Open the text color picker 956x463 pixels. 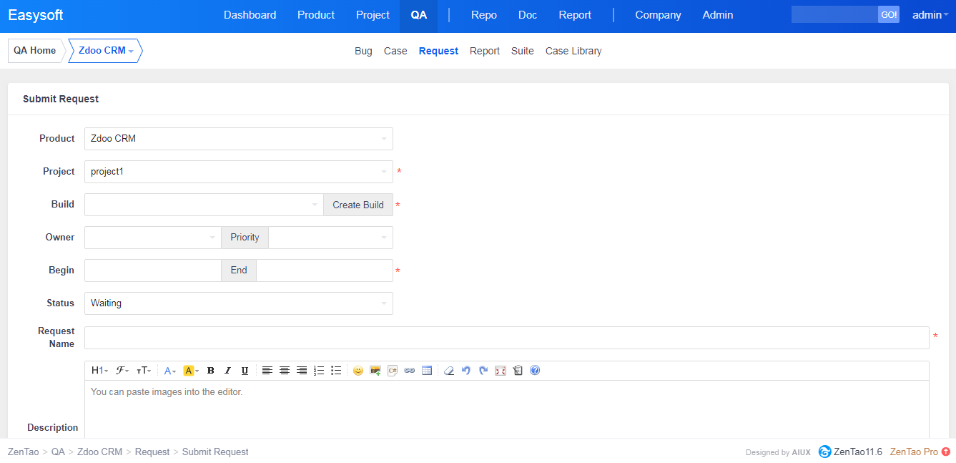(x=169, y=371)
